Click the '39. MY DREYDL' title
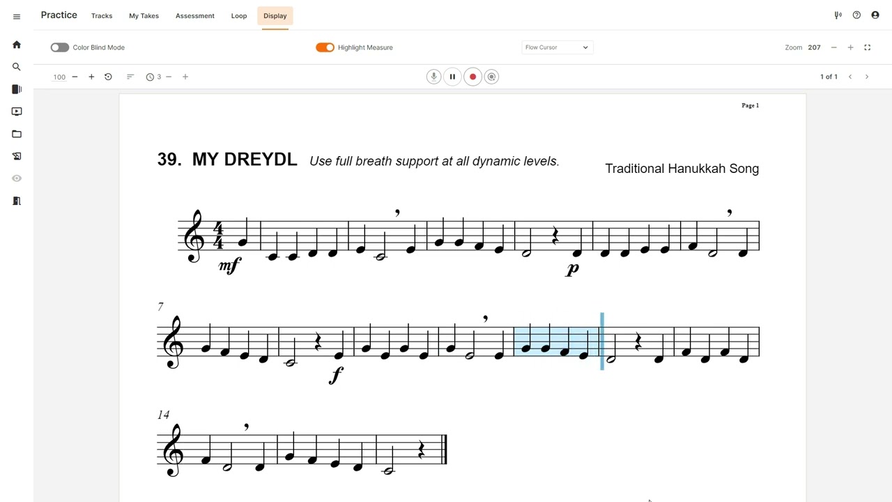This screenshot has height=502, width=892. pyautogui.click(x=227, y=160)
